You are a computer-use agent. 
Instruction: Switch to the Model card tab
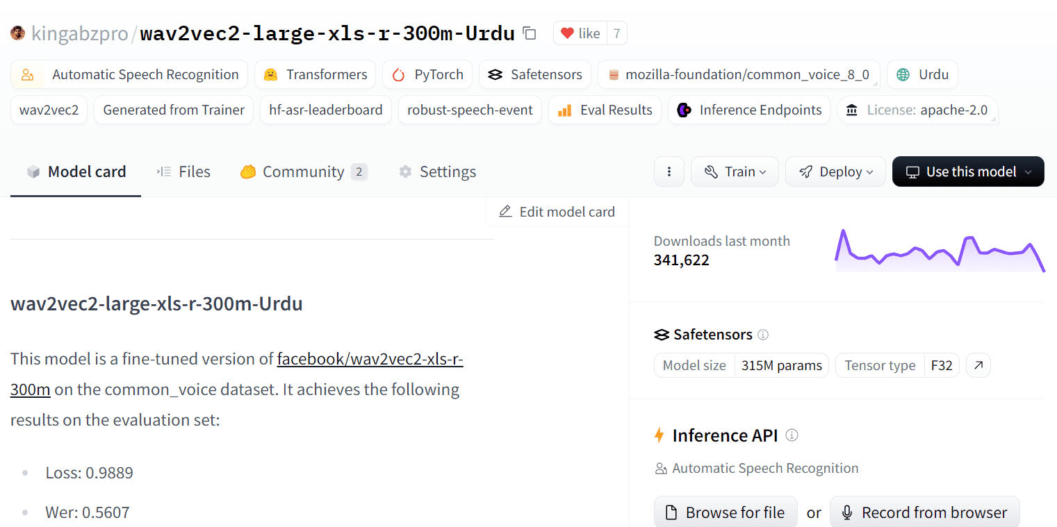click(x=76, y=172)
